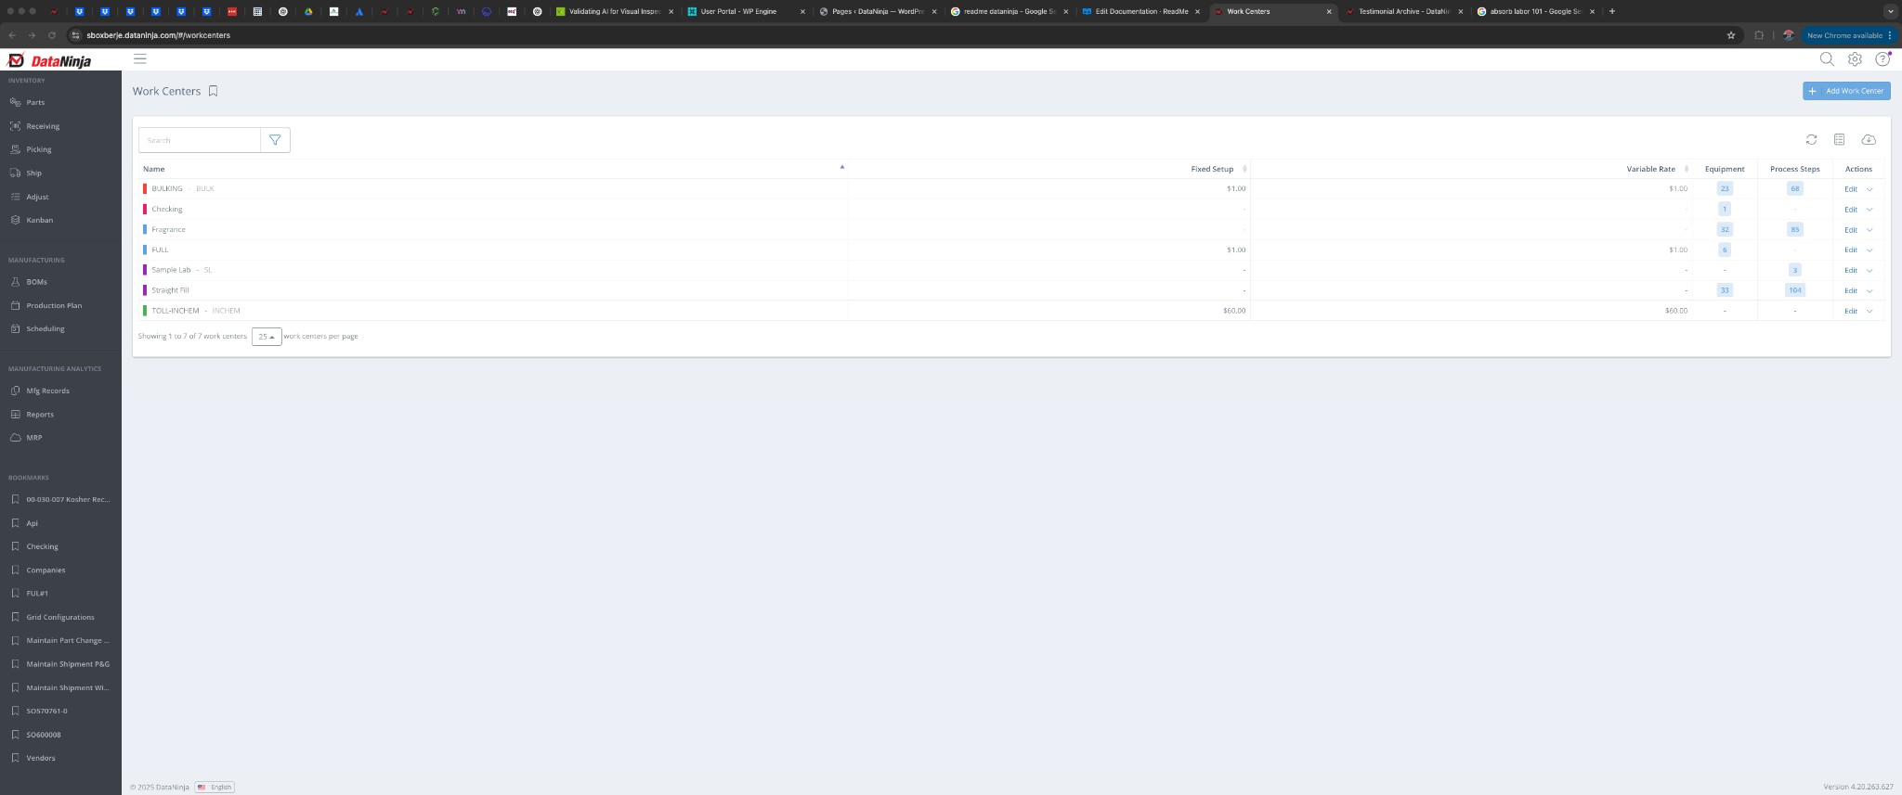Open Scheduling in the sidebar
Viewport: 1902px width, 795px height.
pyautogui.click(x=46, y=328)
